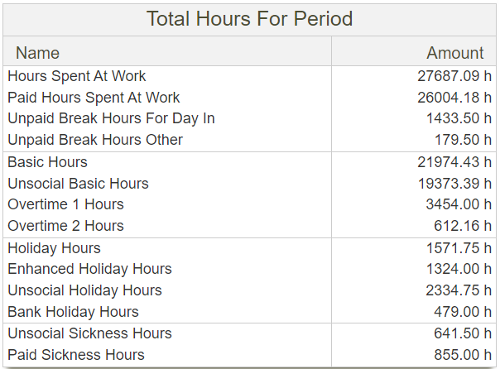
Task: Sort by the Amount column header
Action: (454, 53)
